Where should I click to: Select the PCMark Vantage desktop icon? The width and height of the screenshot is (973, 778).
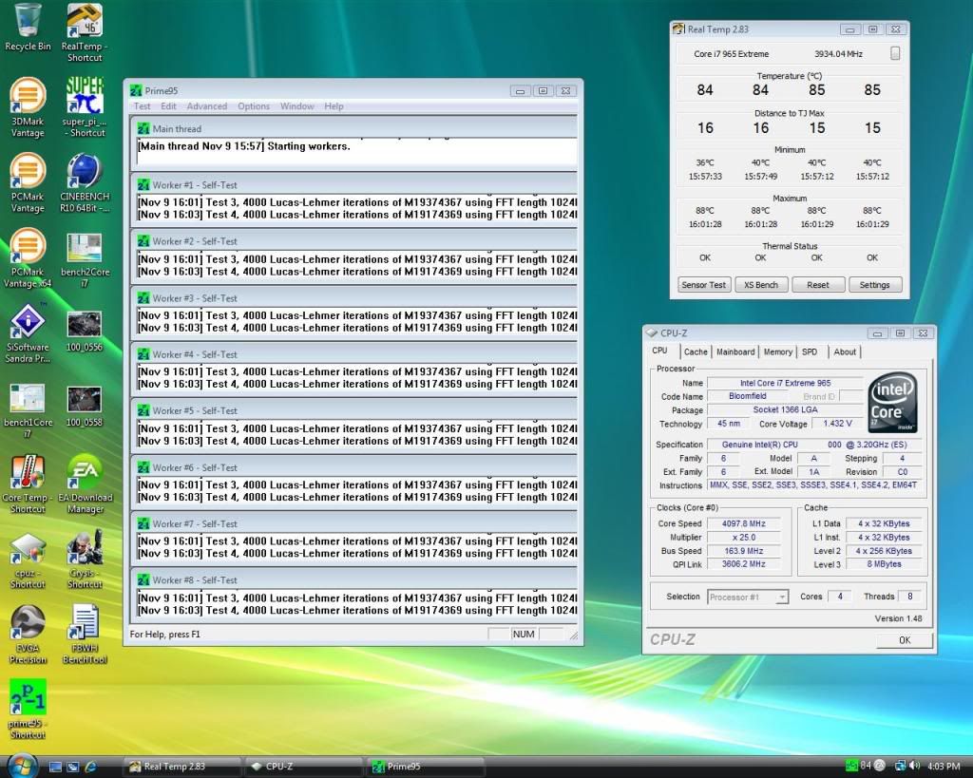point(28,183)
